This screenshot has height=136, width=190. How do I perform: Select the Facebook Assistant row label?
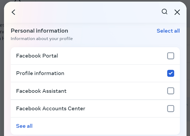click(x=41, y=91)
